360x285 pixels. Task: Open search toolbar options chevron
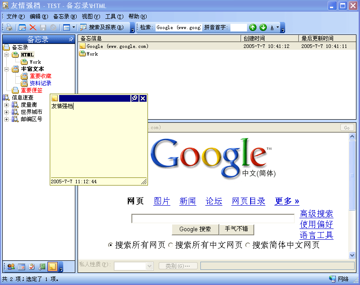click(283, 27)
